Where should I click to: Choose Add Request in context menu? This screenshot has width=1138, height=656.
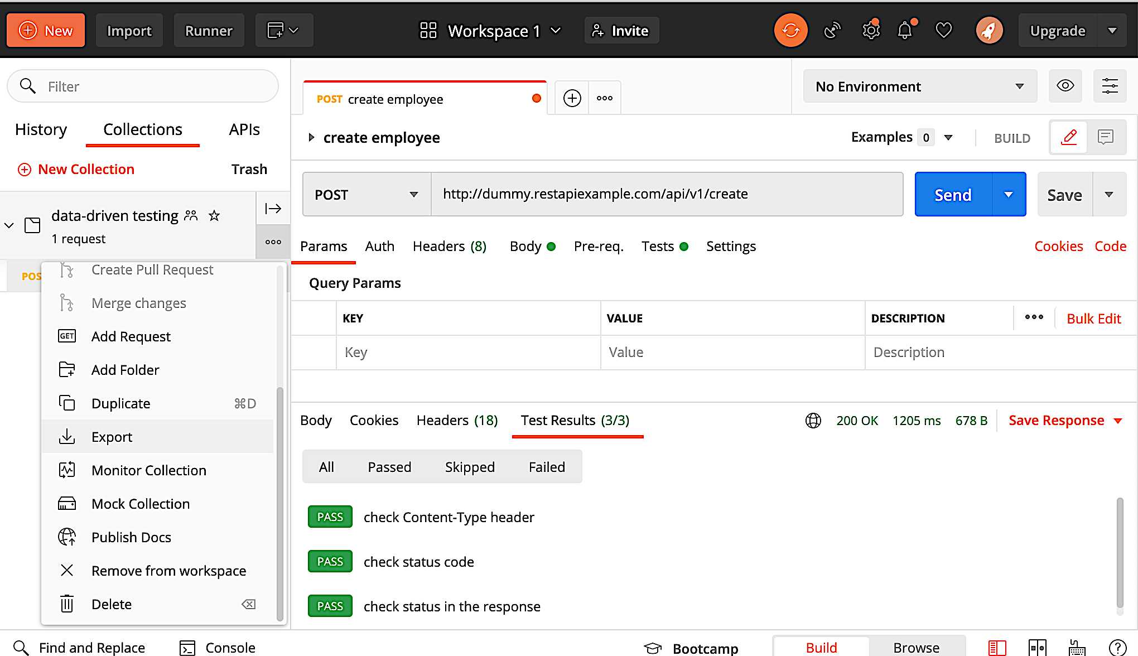pyautogui.click(x=158, y=336)
